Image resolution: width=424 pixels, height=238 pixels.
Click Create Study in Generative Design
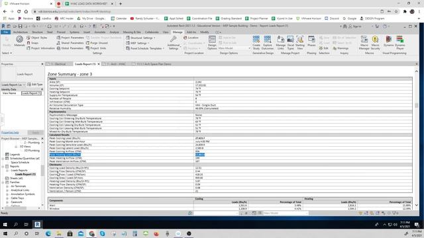256,42
